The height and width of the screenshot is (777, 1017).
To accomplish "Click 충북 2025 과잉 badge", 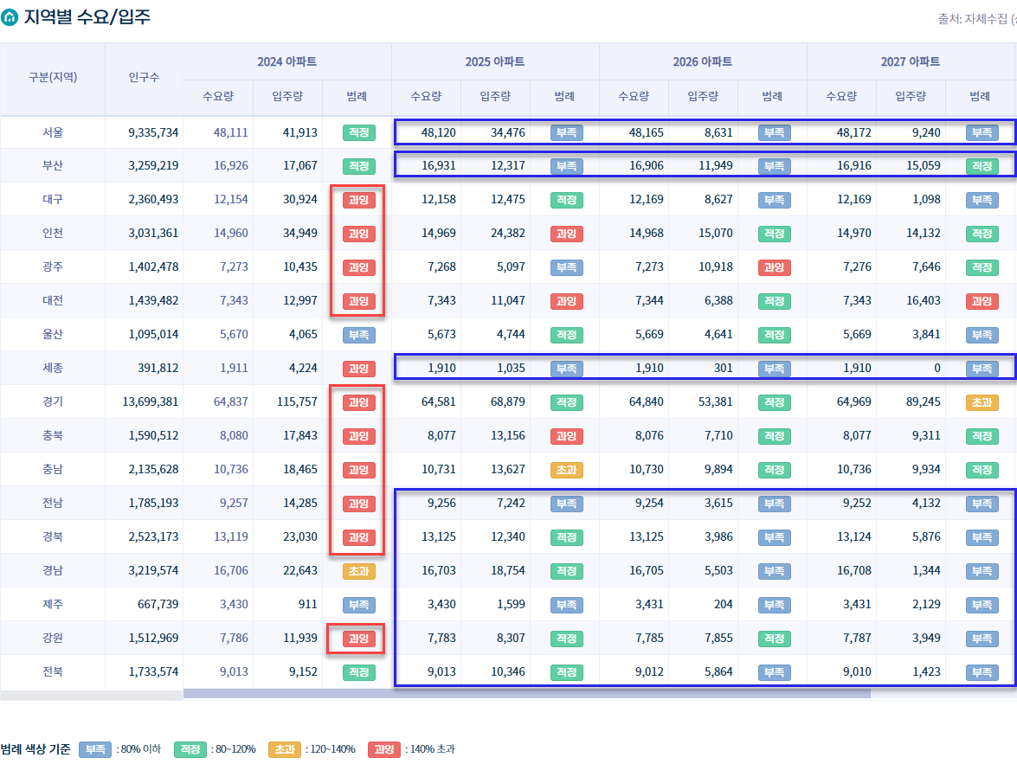I will coord(566,436).
